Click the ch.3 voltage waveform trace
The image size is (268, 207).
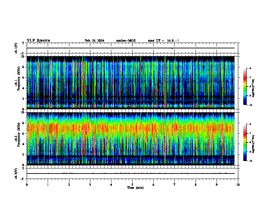pos(131,174)
